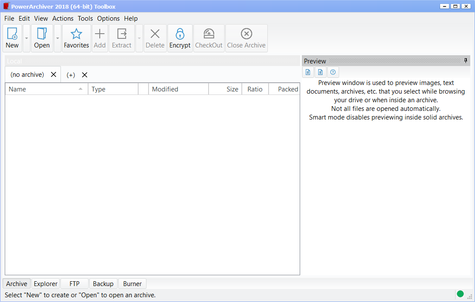Switch to the Burner bottom tab

133,283
